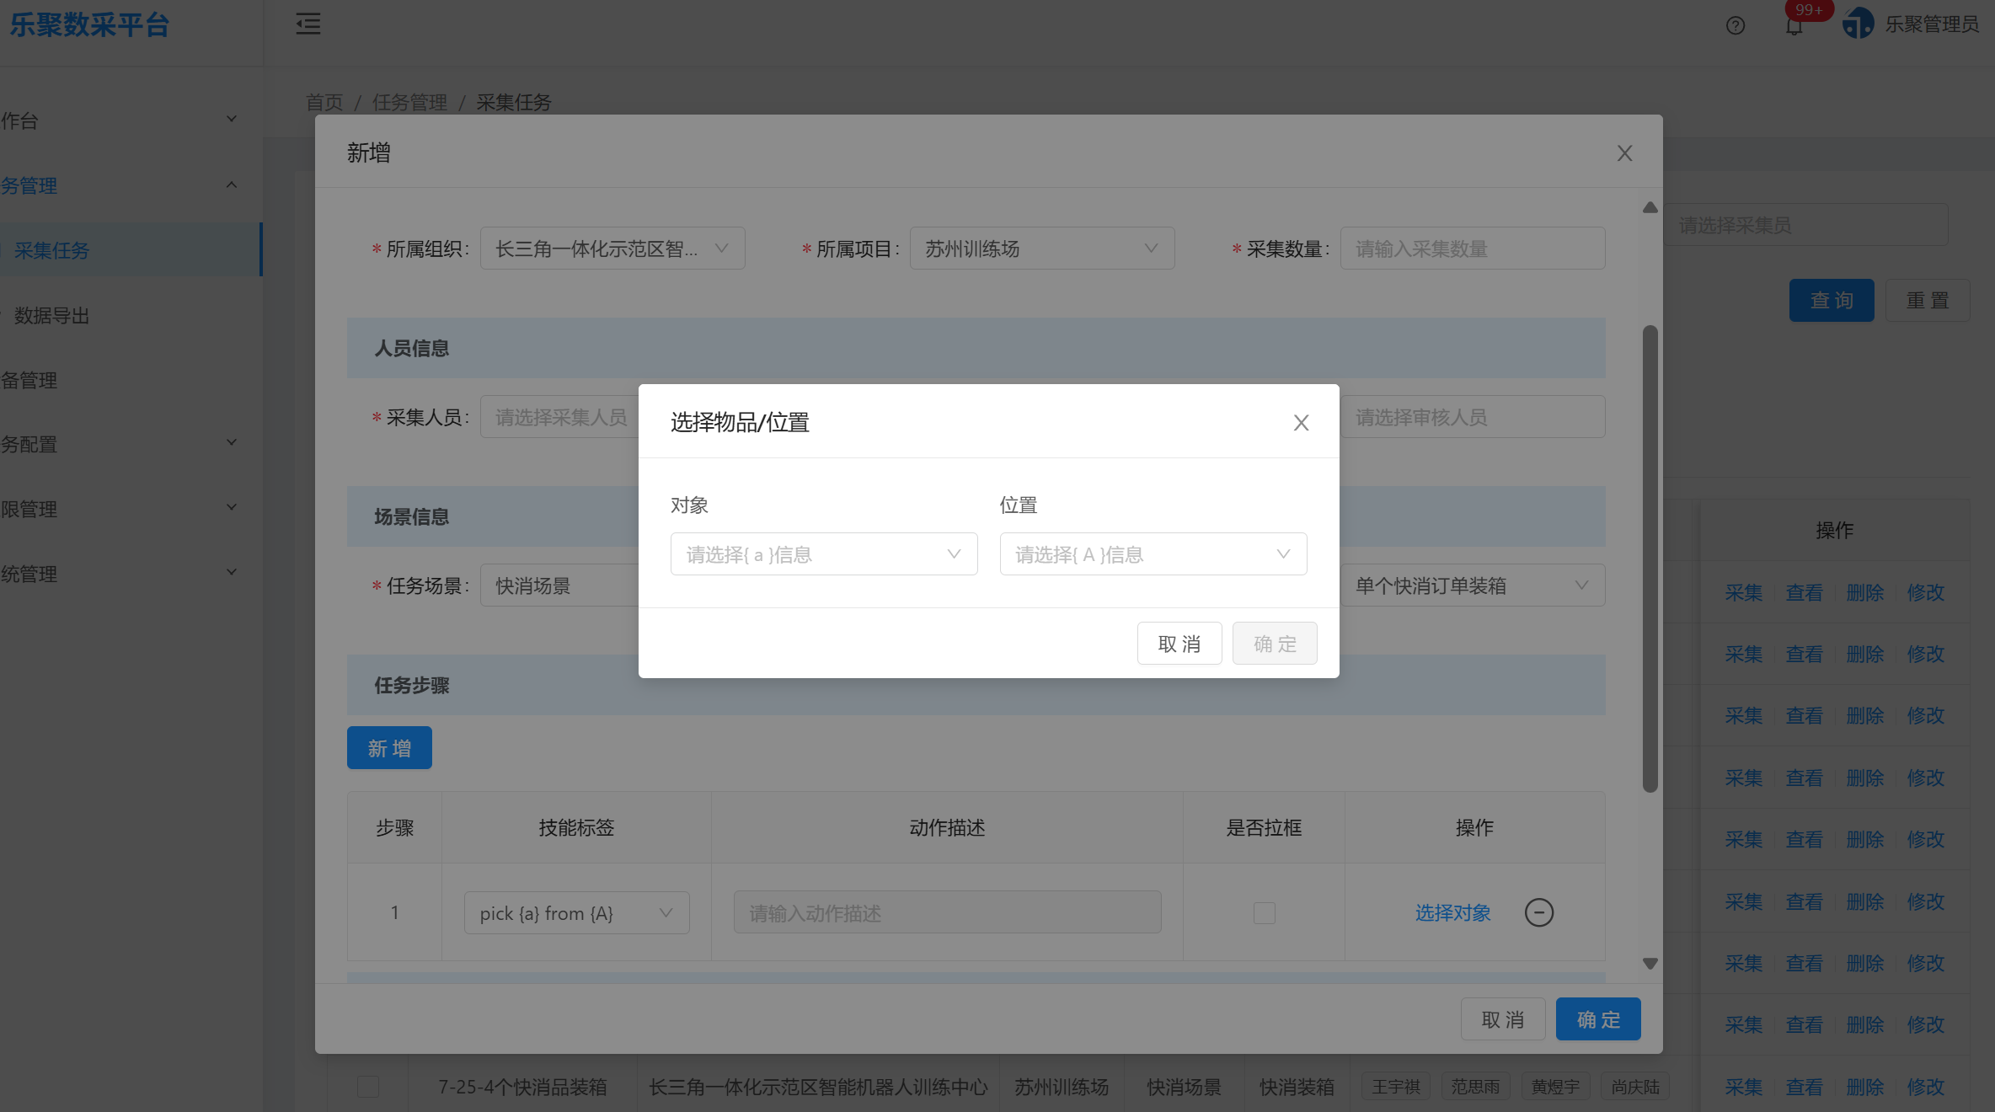Click the 任务管理 breadcrumb
The image size is (1995, 1112).
[410, 102]
